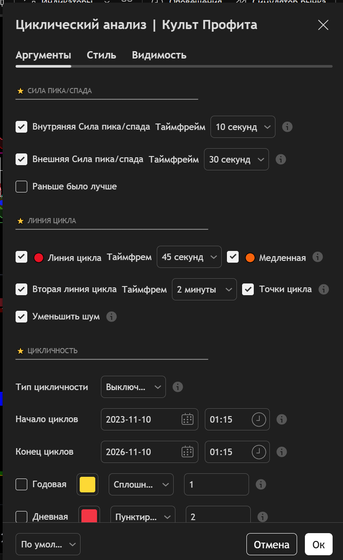Click info icon beside Медленная option

tap(317, 257)
